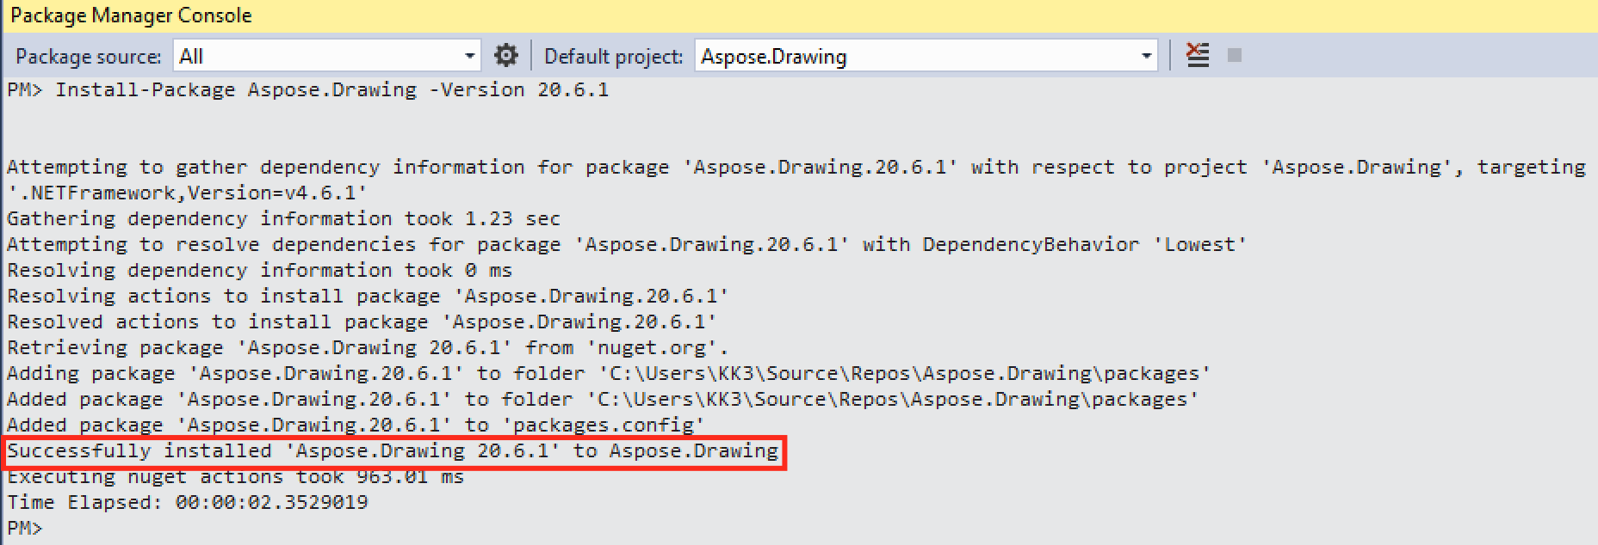1598x545 pixels.
Task: Expand the Package source dropdown arrow
Action: coord(469,56)
